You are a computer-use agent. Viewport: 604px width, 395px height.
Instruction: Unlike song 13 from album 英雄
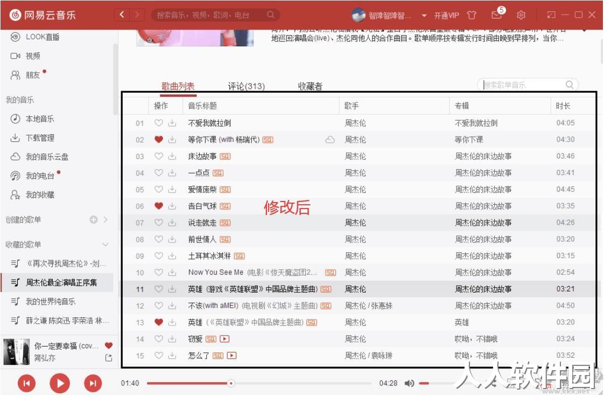coord(158,322)
